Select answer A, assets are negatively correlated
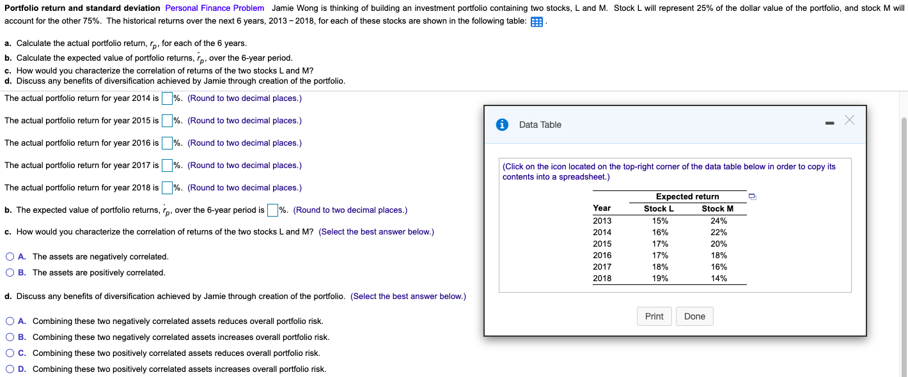This screenshot has height=377, width=908. 10,256
